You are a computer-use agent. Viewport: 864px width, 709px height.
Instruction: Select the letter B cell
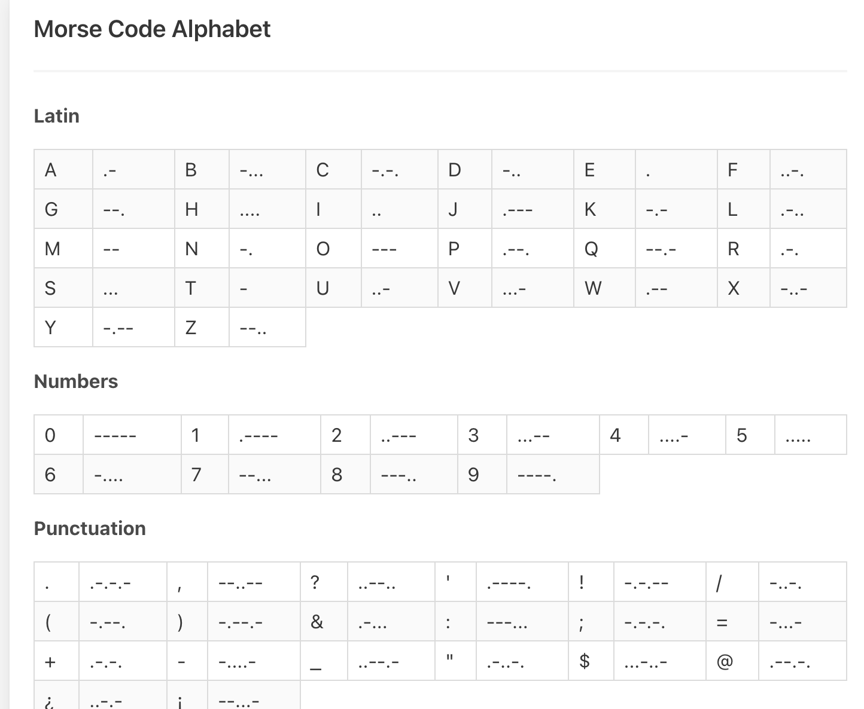click(x=202, y=170)
